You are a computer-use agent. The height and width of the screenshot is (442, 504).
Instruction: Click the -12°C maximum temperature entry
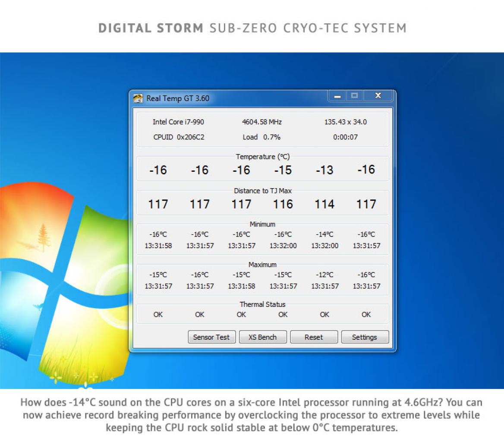pos(324,275)
